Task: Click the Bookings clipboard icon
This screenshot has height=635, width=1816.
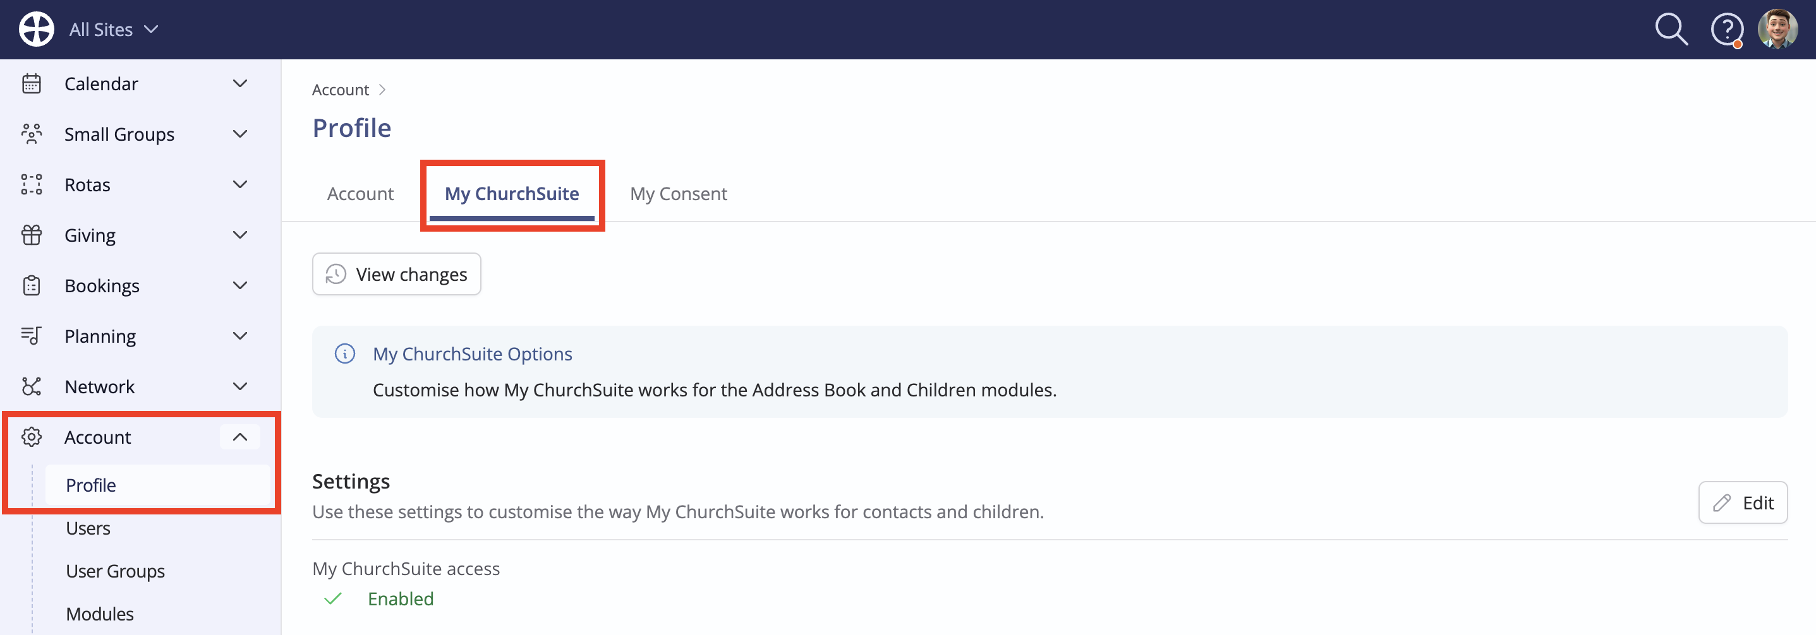Action: pos(32,286)
